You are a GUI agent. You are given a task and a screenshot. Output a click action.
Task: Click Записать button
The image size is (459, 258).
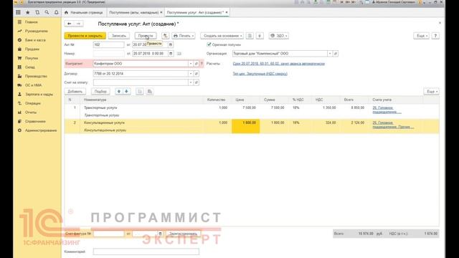click(x=119, y=36)
